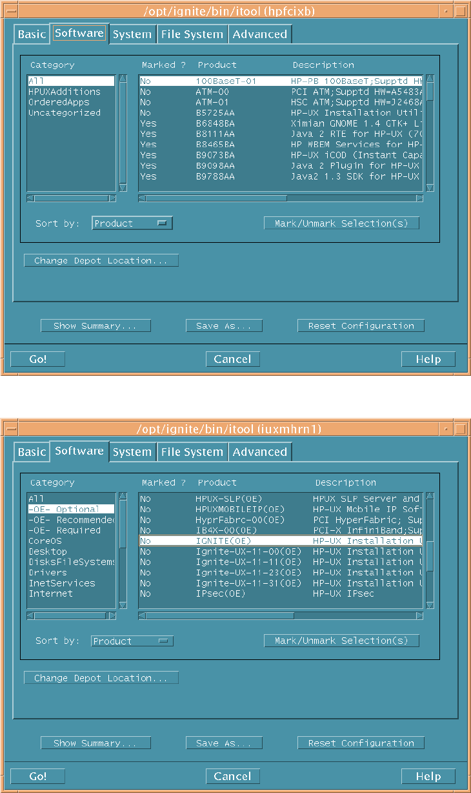Select B8465BA WBEM Services row
Image resolution: width=471 pixels, height=793 pixels.
click(x=281, y=145)
